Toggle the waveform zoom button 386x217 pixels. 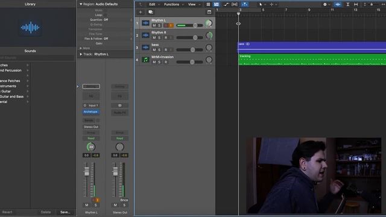pos(338,4)
